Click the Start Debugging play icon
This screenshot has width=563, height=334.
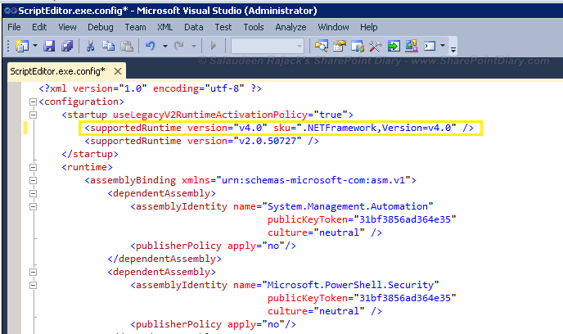[214, 46]
